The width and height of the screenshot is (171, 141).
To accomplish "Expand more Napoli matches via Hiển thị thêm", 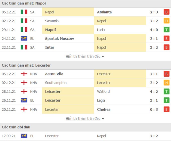I will pyautogui.click(x=83, y=57).
